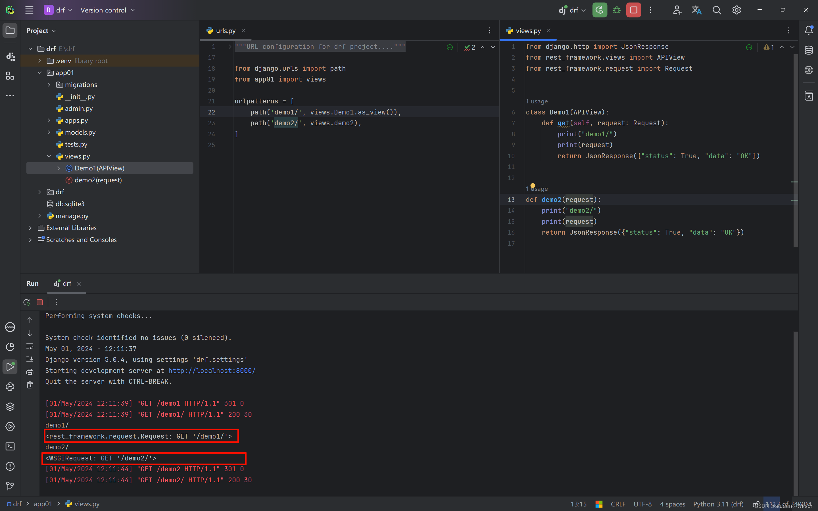818x511 pixels.
Task: Open Version control dropdown
Action: pos(107,10)
